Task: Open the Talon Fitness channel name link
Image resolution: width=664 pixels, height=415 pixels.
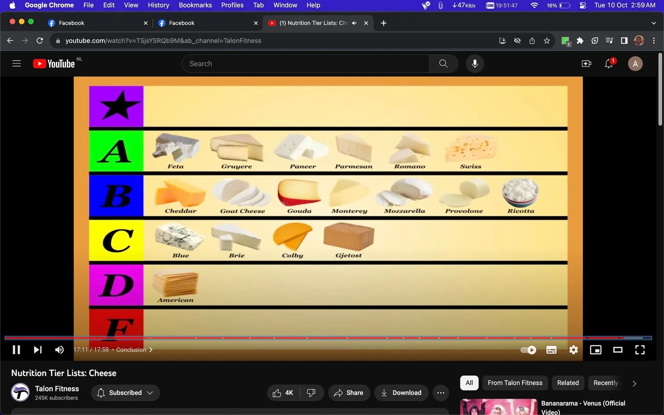Action: tap(57, 389)
